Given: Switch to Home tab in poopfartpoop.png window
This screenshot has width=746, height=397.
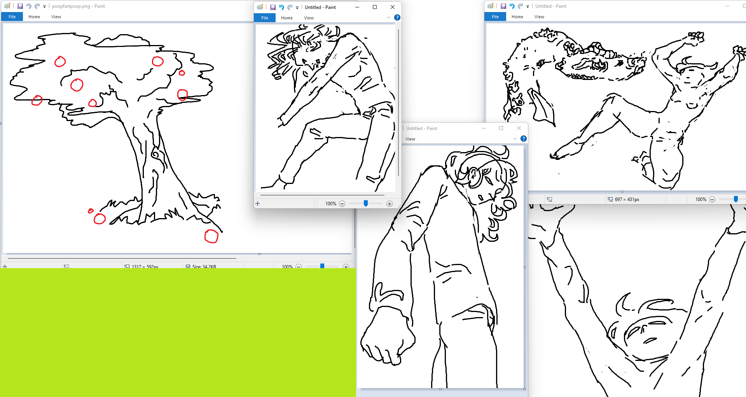Looking at the screenshot, I should tap(34, 17).
